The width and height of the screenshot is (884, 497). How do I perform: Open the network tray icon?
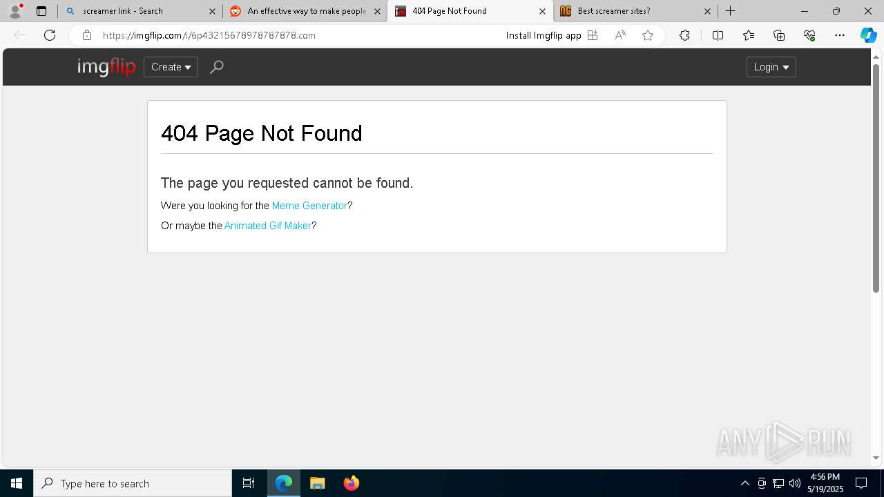(x=778, y=483)
